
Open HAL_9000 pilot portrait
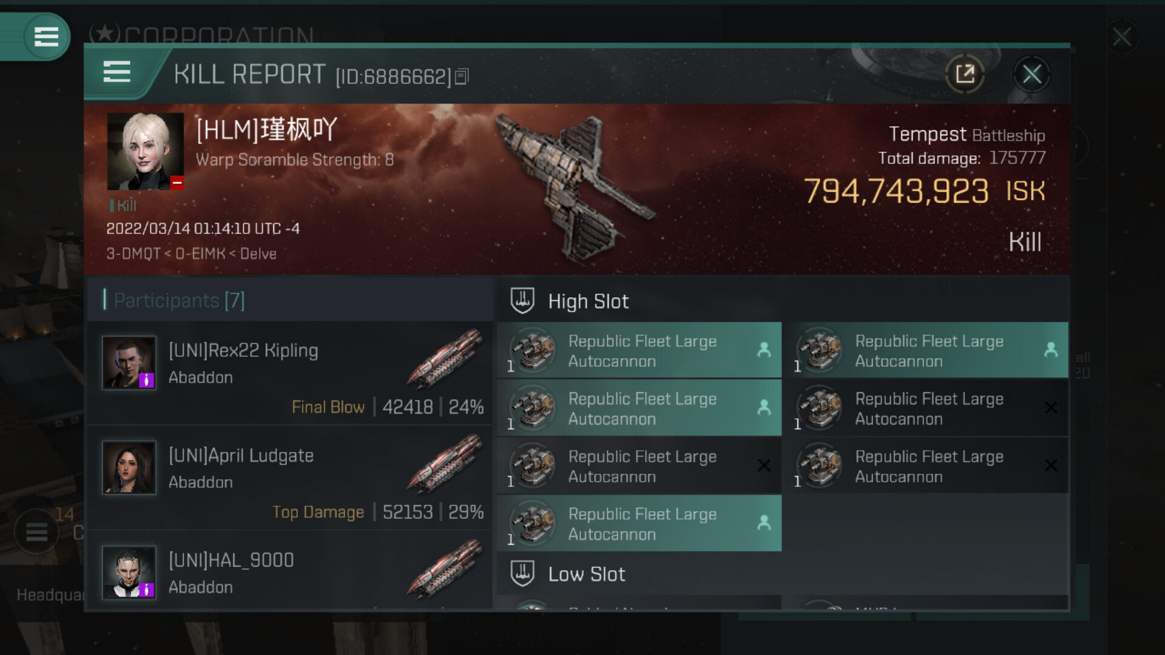coord(129,572)
